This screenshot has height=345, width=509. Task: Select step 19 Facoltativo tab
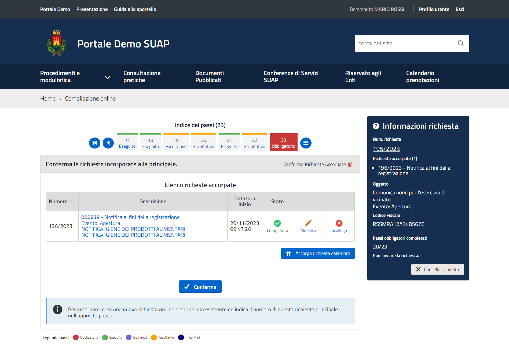pos(176,143)
